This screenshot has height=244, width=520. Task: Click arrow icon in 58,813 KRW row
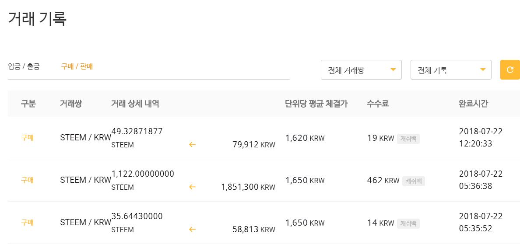tap(192, 229)
